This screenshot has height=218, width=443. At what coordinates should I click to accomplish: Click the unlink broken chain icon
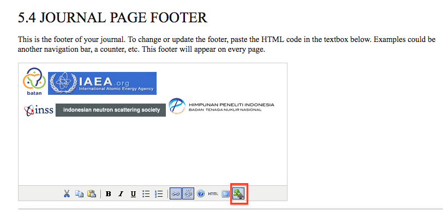coord(188,193)
